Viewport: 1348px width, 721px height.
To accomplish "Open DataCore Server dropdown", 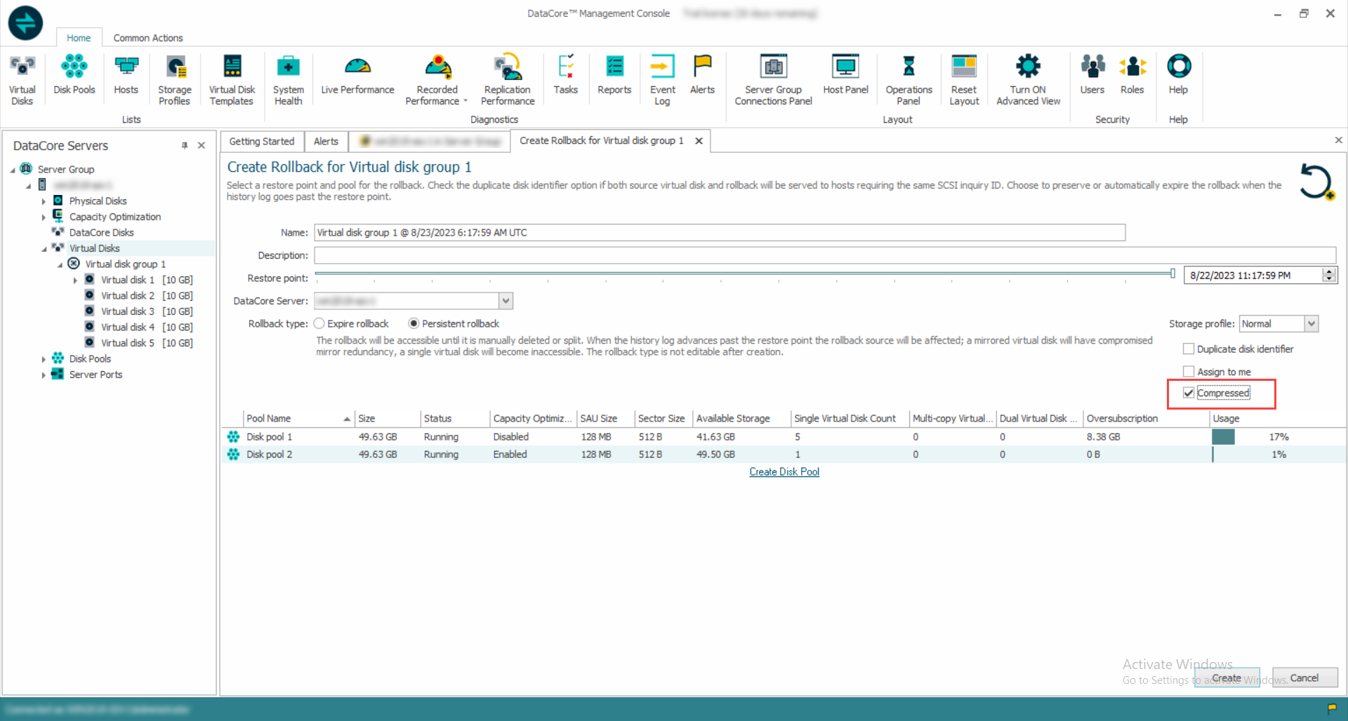I will [x=505, y=301].
